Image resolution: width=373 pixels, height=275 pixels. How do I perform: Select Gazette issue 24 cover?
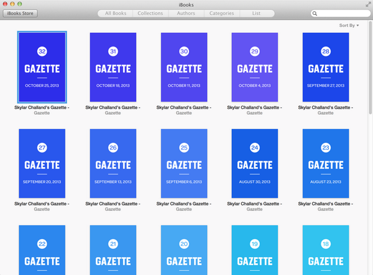[255, 163]
